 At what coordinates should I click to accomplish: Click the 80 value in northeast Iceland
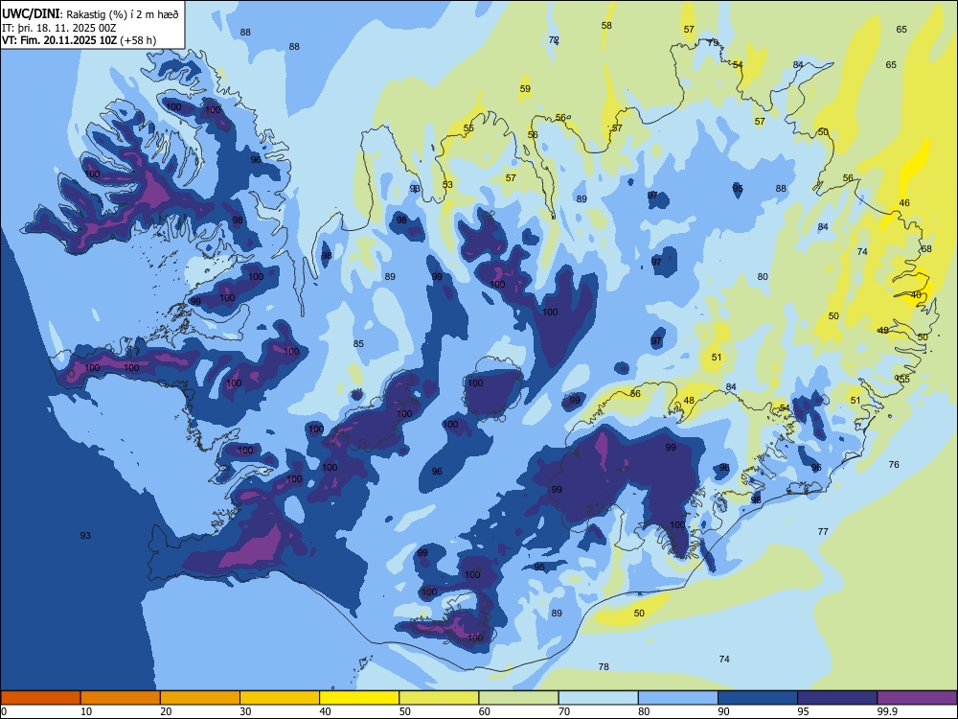coord(763,277)
